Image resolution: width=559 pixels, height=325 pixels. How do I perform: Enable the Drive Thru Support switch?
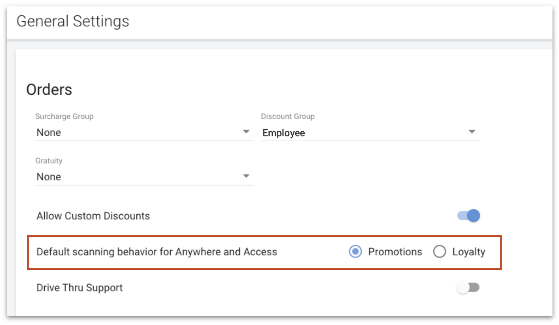click(468, 287)
